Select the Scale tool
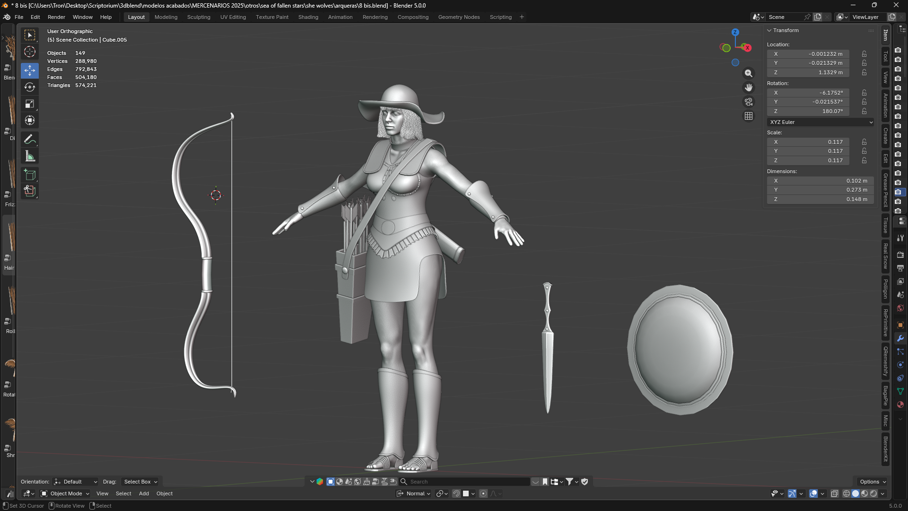 [30, 104]
